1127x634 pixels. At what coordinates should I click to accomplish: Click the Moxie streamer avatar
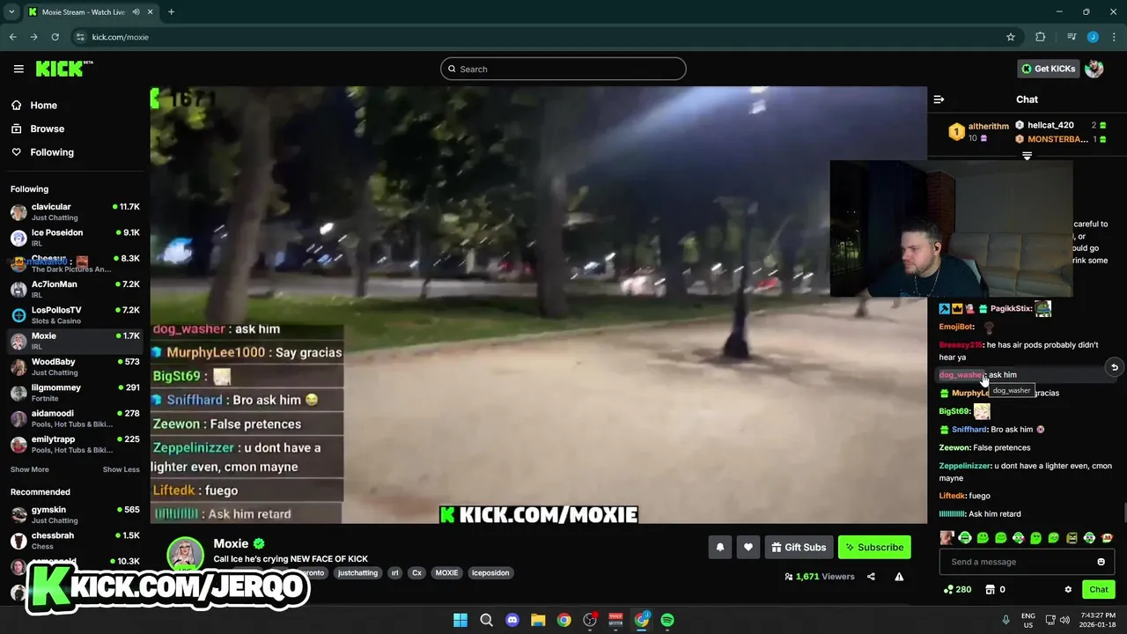[x=186, y=554]
